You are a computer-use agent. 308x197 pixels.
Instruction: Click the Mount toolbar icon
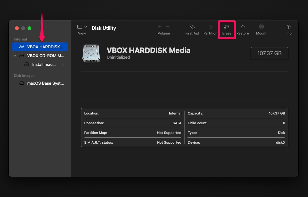(x=261, y=27)
